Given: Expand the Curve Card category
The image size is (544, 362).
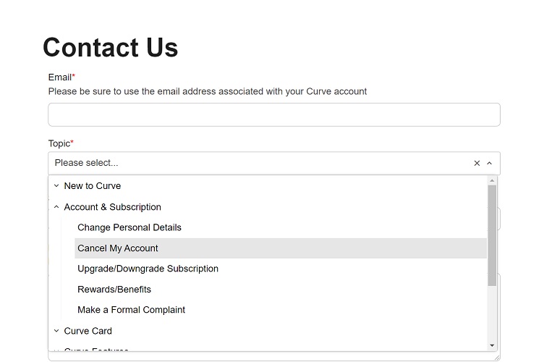Looking at the screenshot, I should (x=56, y=331).
